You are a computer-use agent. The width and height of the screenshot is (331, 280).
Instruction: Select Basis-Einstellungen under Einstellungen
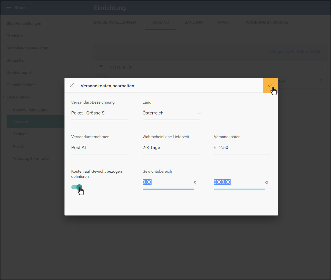31,109
